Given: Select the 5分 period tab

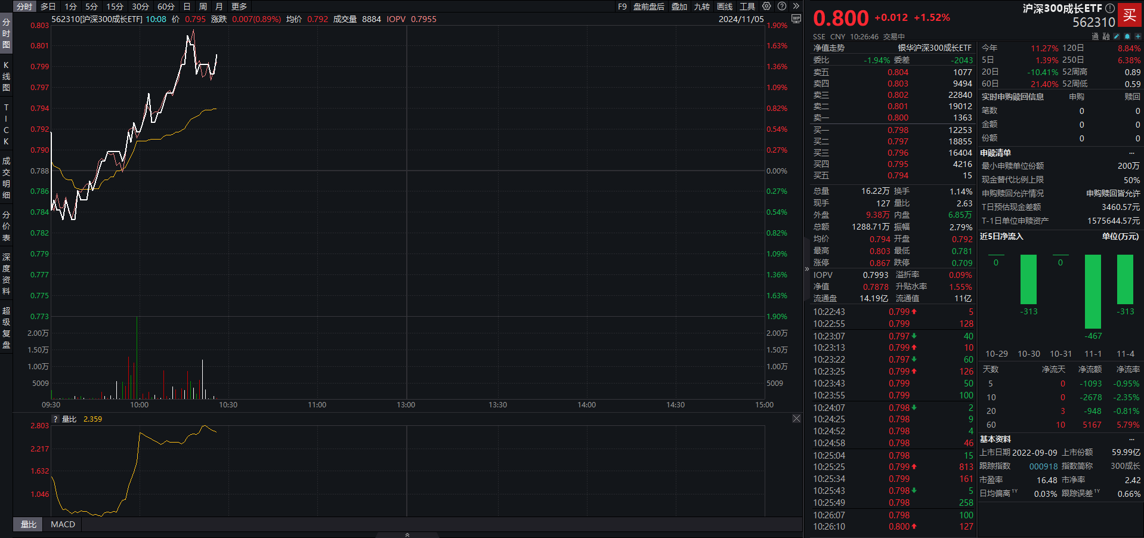Looking at the screenshot, I should coord(91,7).
